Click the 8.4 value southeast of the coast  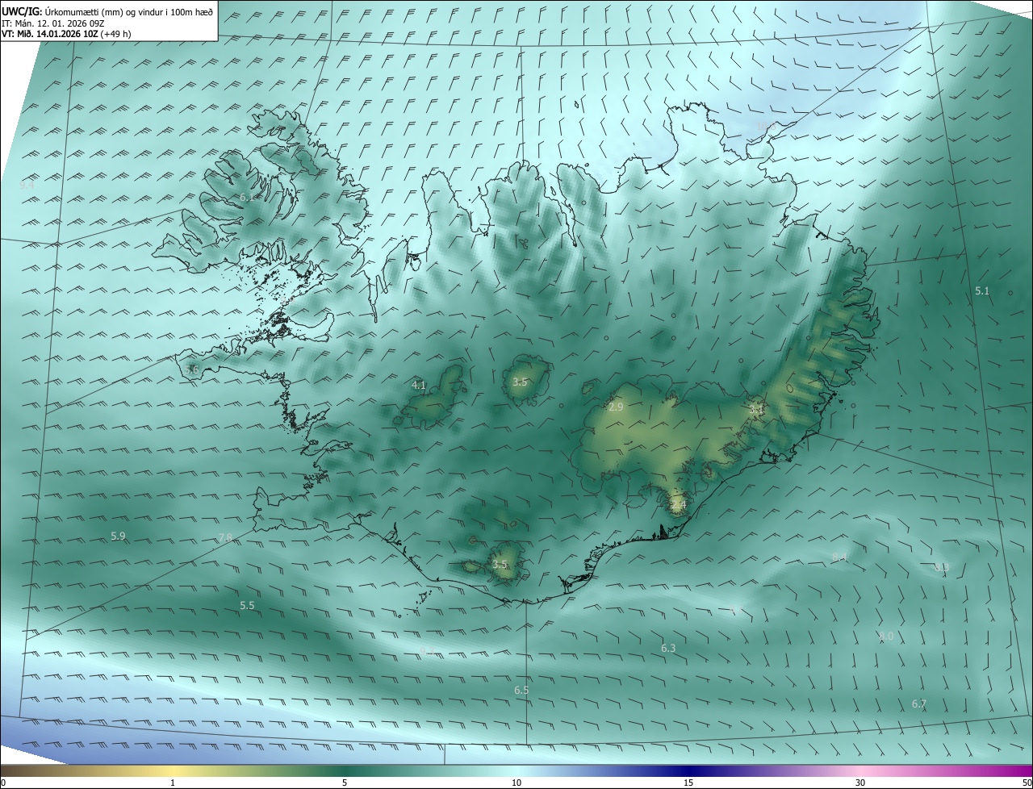(x=839, y=557)
